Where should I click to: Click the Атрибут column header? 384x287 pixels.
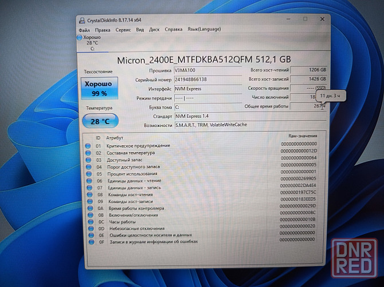[115, 138]
